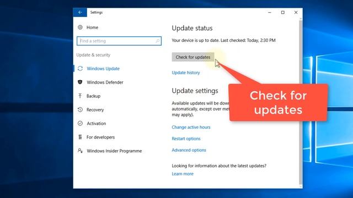Click the Activation checkmark circle icon
Viewport: 353px width, 198px height.
[80, 123]
